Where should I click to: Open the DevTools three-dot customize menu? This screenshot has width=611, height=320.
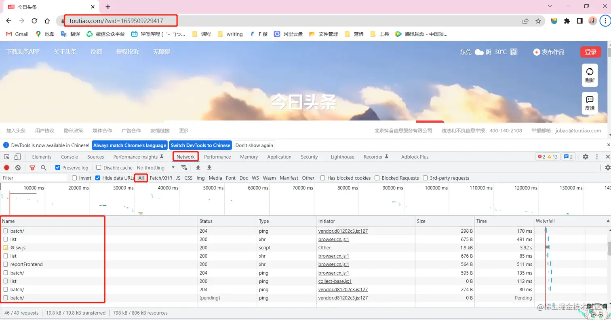click(596, 157)
